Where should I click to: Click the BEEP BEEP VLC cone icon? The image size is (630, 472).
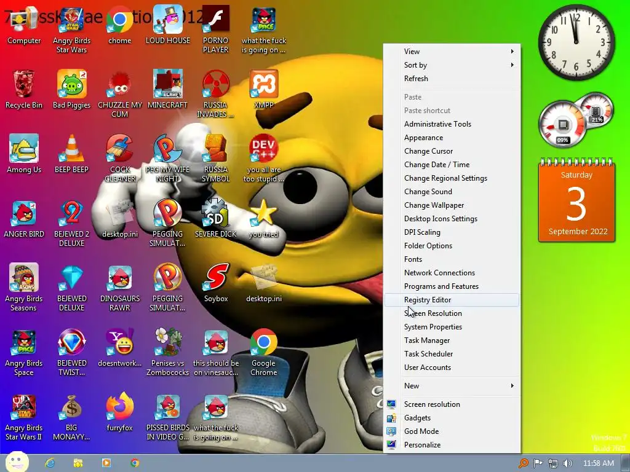71,154
